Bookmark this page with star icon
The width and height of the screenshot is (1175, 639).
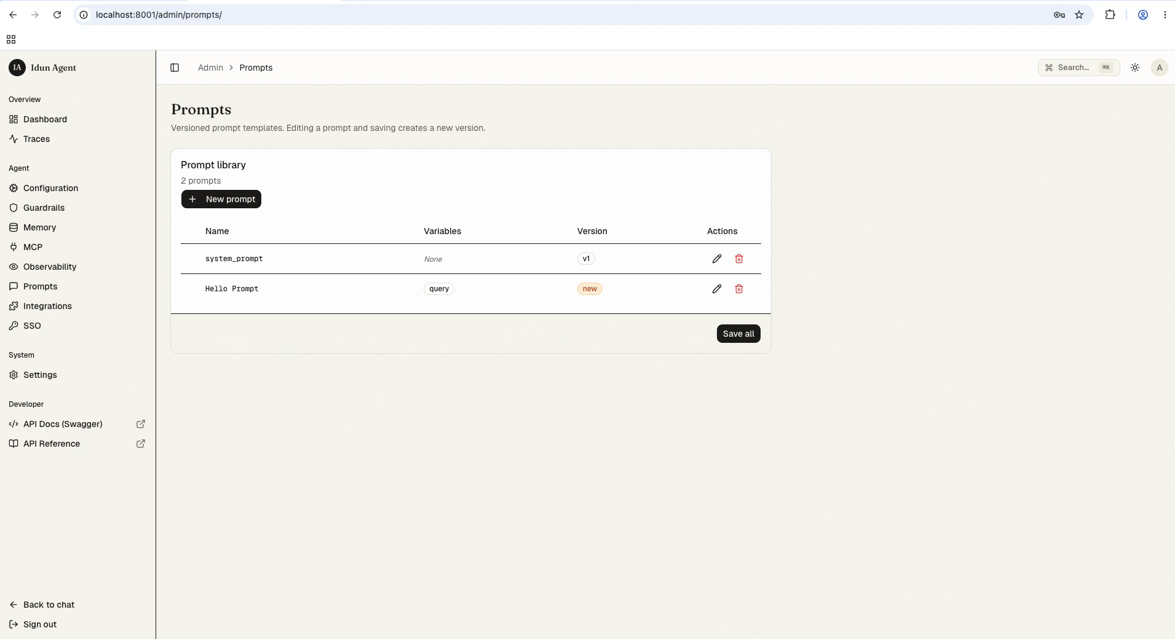[x=1079, y=15]
